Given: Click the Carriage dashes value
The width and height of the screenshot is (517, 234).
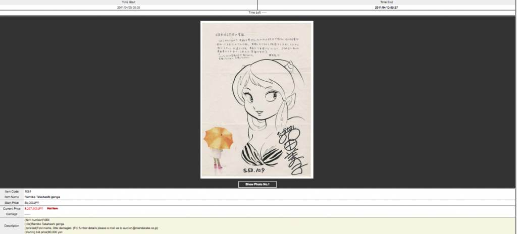Looking at the screenshot, I should point(27,214).
